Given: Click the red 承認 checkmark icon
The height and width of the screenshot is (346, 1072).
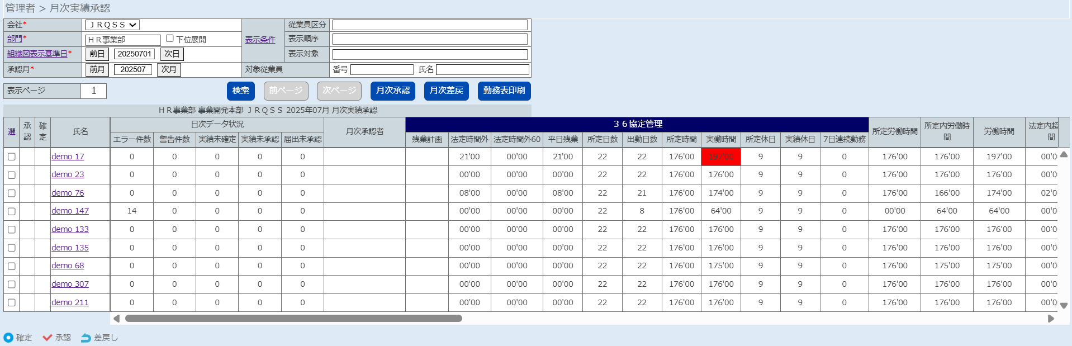Looking at the screenshot, I should pos(48,338).
